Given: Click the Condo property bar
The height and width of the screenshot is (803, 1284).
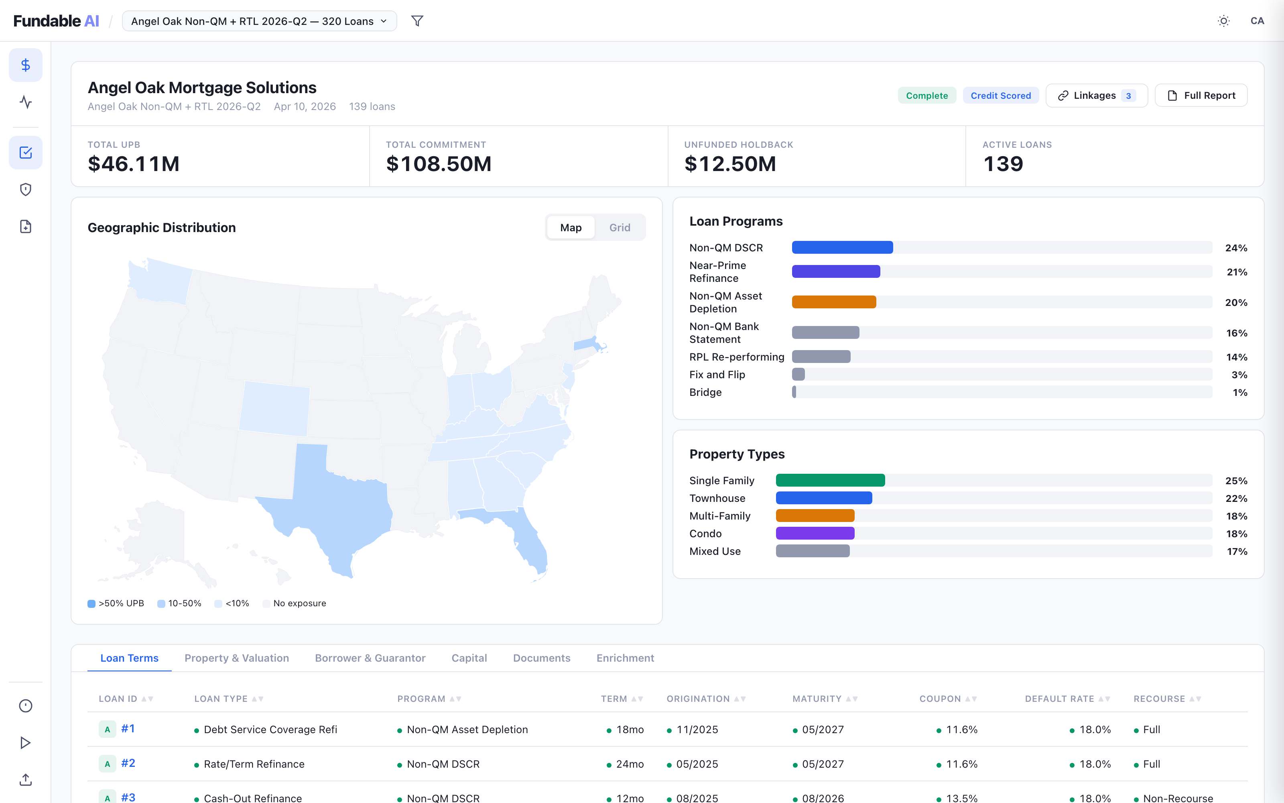Looking at the screenshot, I should [x=815, y=533].
